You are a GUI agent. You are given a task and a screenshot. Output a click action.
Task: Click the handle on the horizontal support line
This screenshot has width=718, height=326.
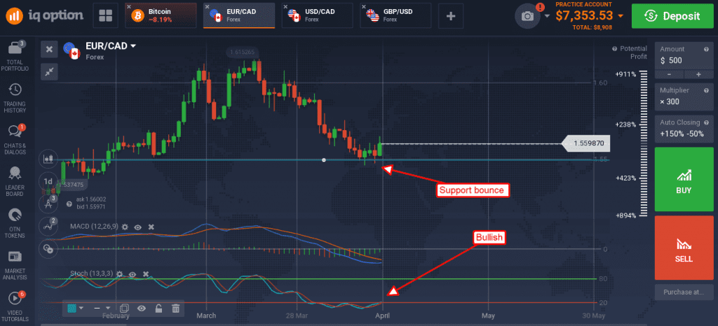coord(324,160)
